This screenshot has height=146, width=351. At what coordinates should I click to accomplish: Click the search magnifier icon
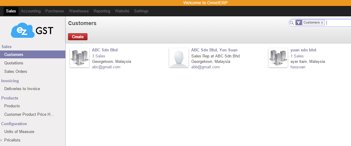[x=292, y=23]
